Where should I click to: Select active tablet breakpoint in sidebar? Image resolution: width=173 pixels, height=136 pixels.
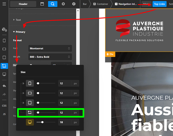click(4, 66)
